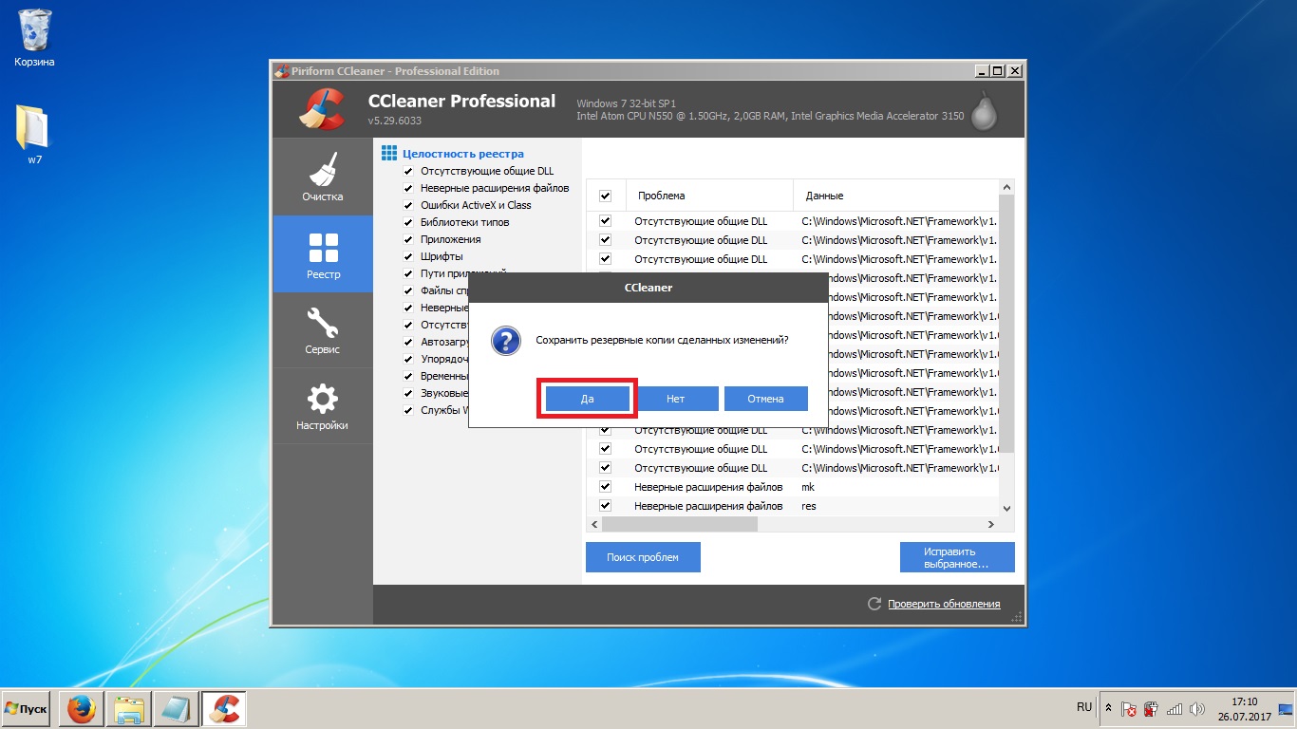This screenshot has width=1297, height=729.
Task: Click the vertical scrollbar up arrow
Action: coord(1007,188)
